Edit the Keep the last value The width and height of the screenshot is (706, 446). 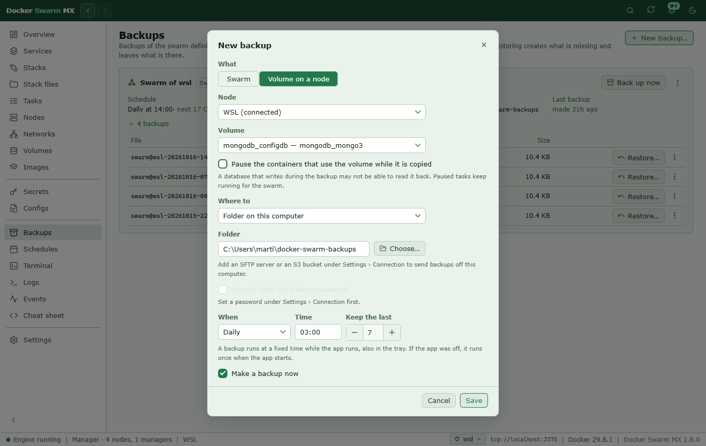(373, 332)
